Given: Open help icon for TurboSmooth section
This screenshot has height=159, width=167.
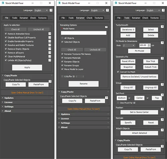Looking at the screenshot, I should click(162, 26).
